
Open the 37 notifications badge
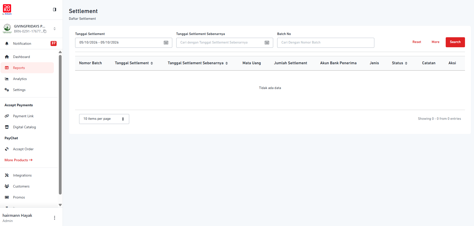click(54, 43)
